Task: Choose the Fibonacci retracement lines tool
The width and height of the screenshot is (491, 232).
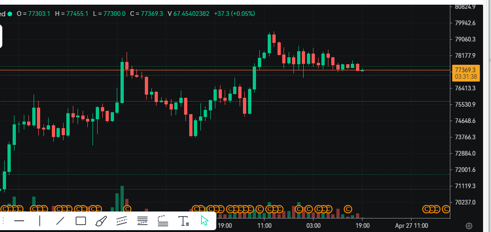Action: (x=142, y=221)
